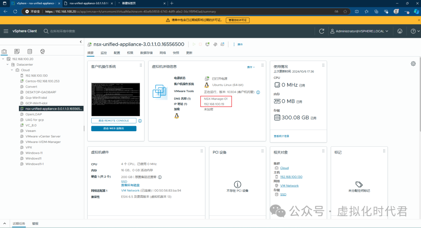Image resolution: width=421 pixels, height=228 pixels.
Task: Click the Power On VM icon
Action: 194,45
